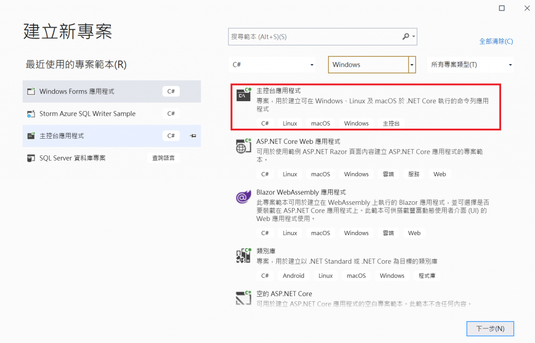Viewport: 535px width, 343px height.
Task: Open the Windows platform filter dropdown arrow
Action: (412, 65)
